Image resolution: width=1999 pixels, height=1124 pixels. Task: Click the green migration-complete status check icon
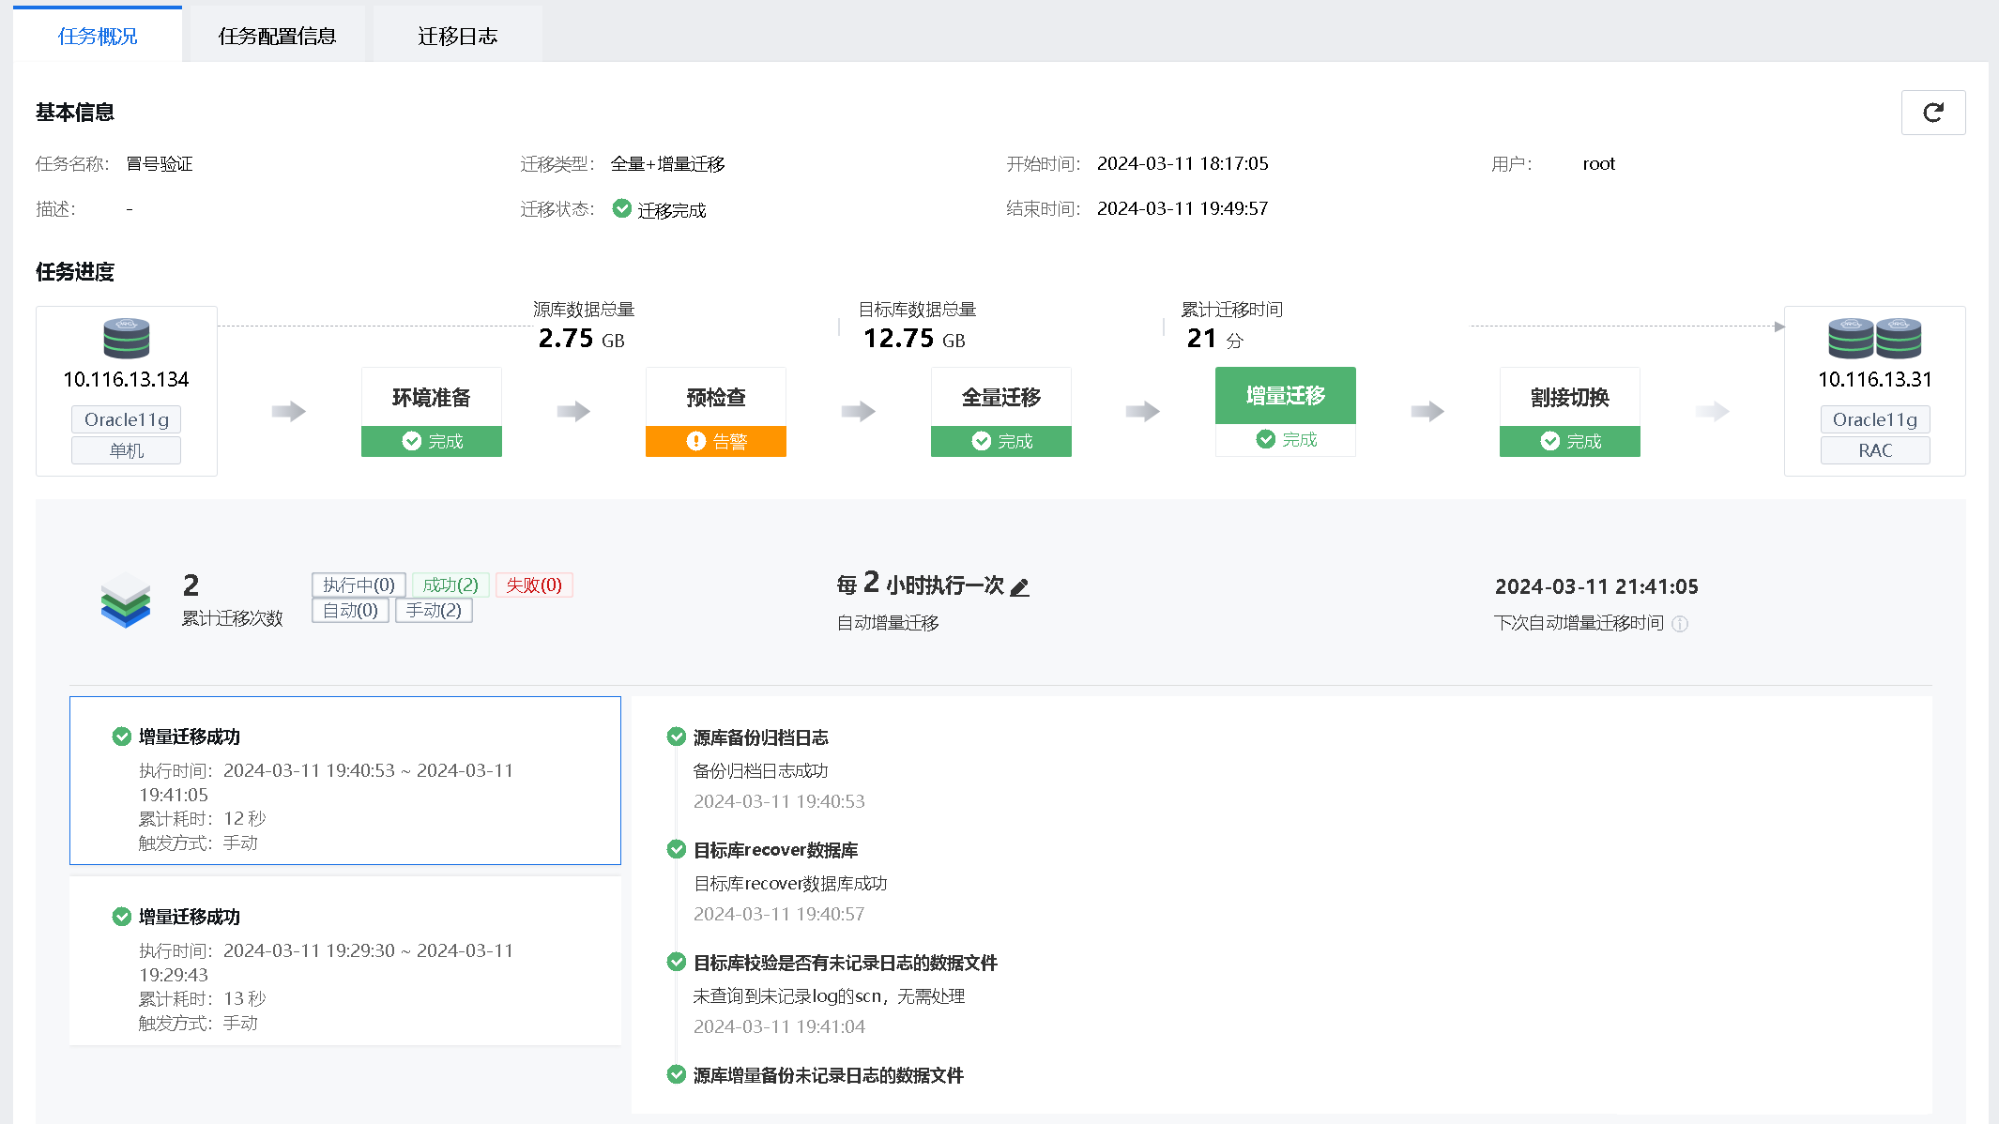point(621,208)
